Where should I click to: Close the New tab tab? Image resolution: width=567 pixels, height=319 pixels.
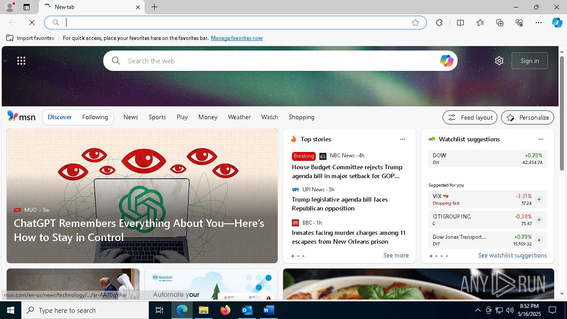pyautogui.click(x=138, y=7)
